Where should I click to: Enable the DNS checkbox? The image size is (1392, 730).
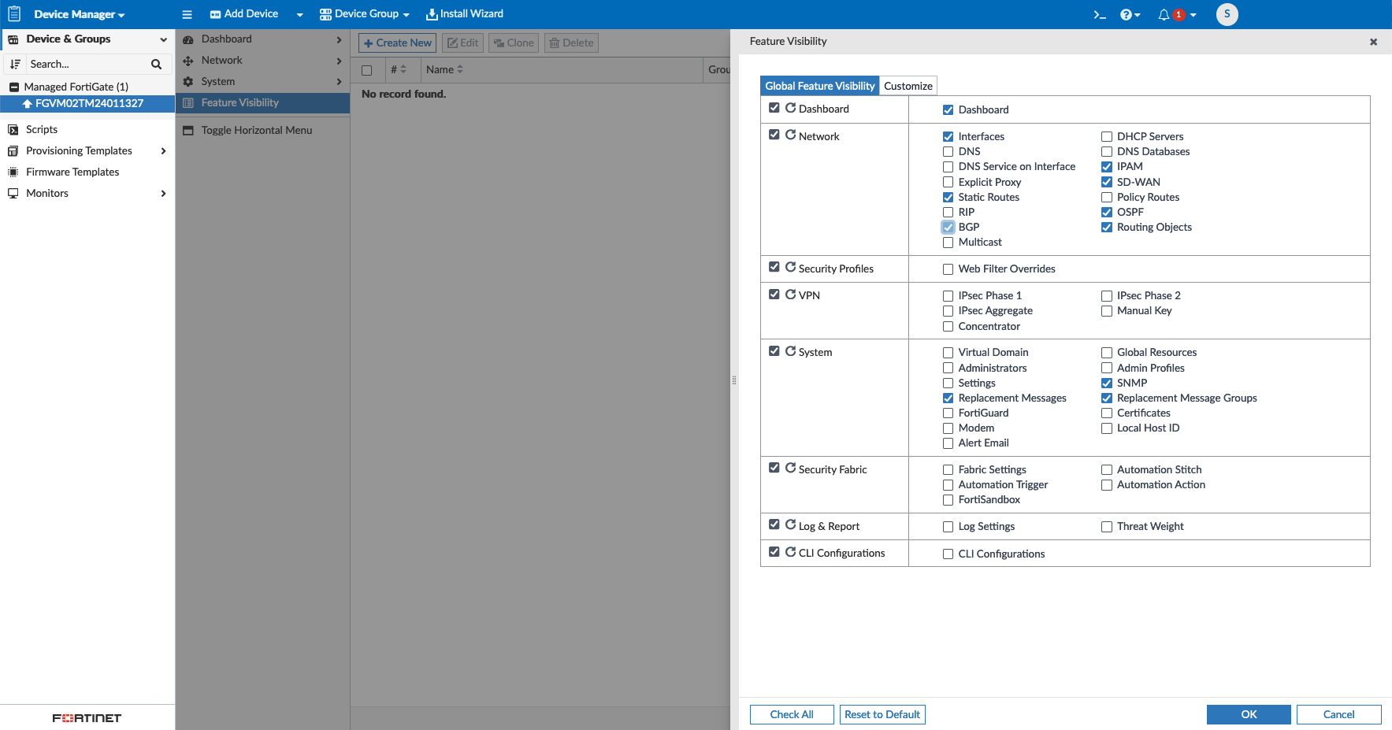(948, 152)
